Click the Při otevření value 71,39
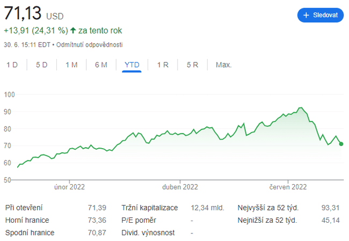The width and height of the screenshot is (349, 241). coord(97,207)
